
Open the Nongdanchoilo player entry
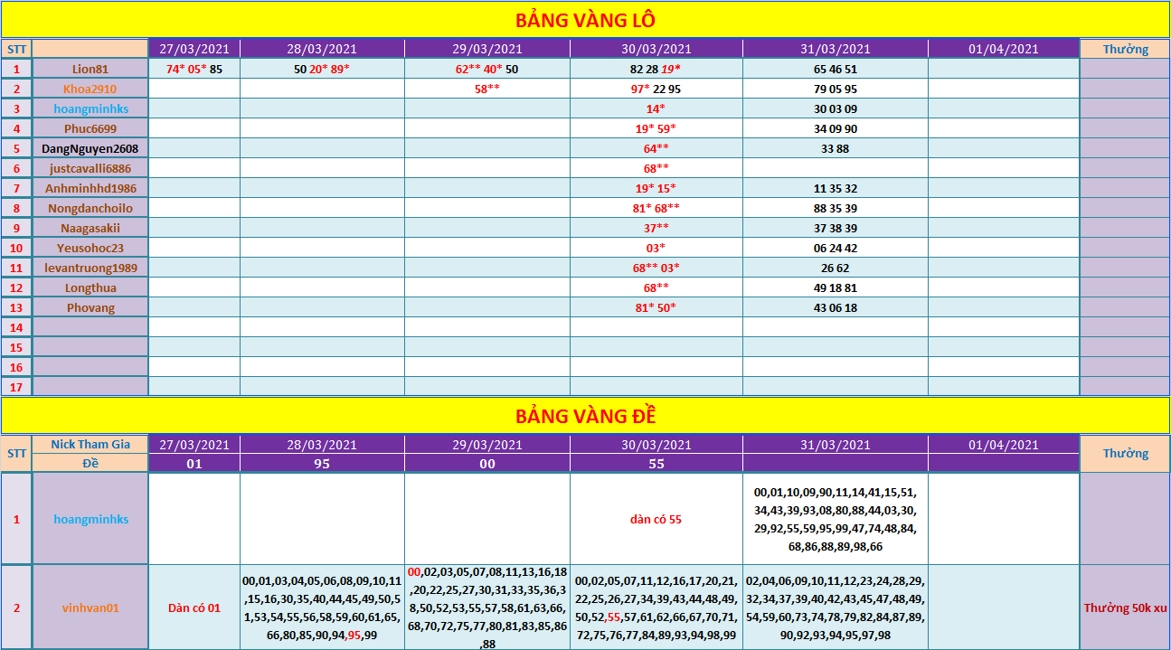[90, 208]
